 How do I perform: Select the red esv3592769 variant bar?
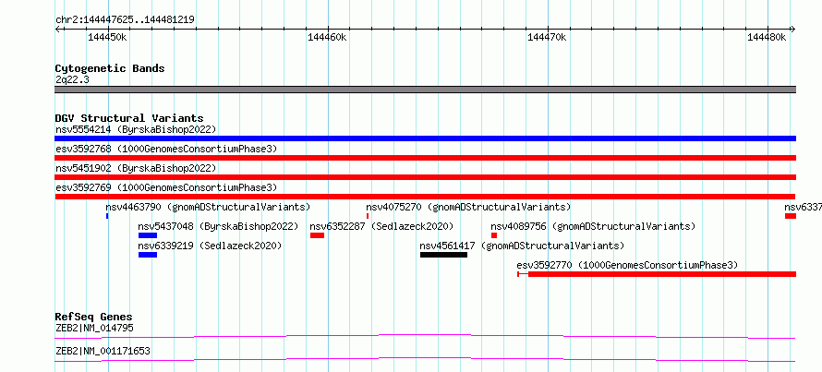425,197
